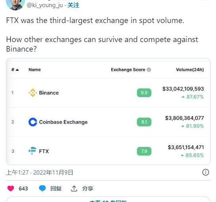Click the share upload arrow icon
The height and width of the screenshot is (202, 216).
74,189
